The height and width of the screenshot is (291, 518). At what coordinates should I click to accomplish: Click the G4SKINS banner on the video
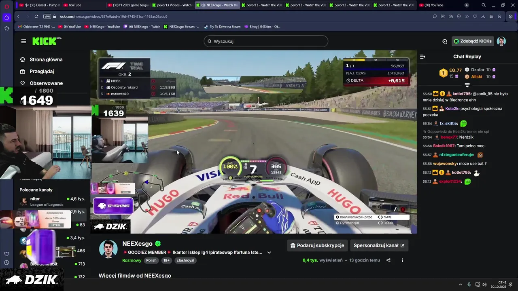coord(113,206)
